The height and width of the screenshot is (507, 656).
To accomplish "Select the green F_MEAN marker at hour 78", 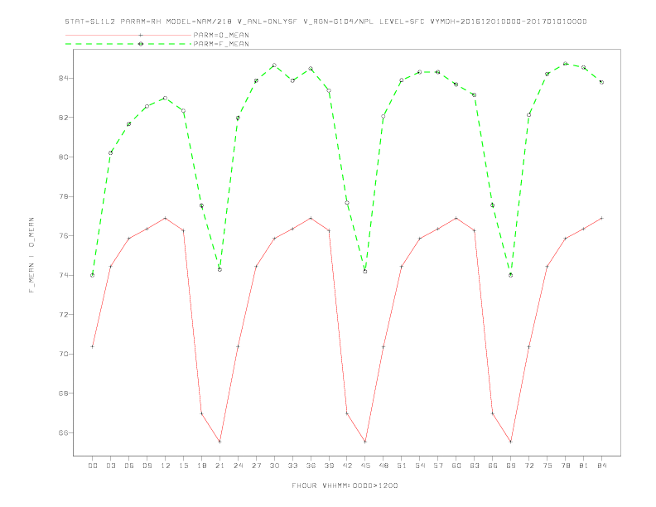I will tap(565, 64).
